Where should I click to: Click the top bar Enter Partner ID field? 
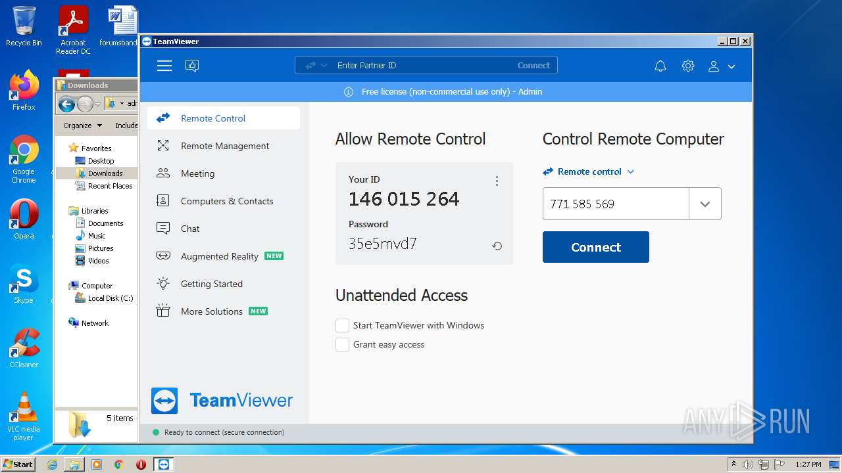pyautogui.click(x=421, y=66)
